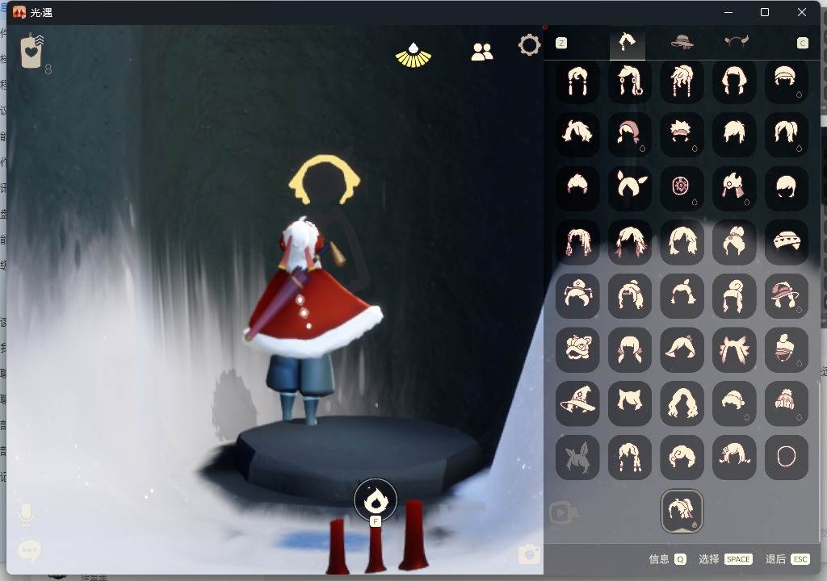Select the pink headscarf hairstyle
827x581 pixels.
630,134
